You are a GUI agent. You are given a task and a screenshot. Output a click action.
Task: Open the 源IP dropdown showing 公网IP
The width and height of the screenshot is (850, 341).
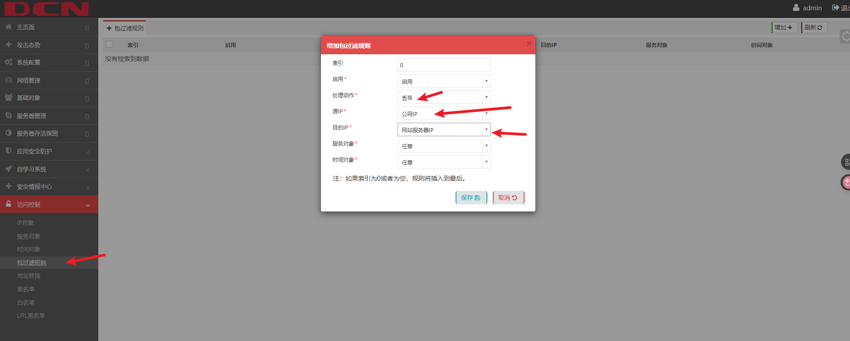(x=444, y=113)
